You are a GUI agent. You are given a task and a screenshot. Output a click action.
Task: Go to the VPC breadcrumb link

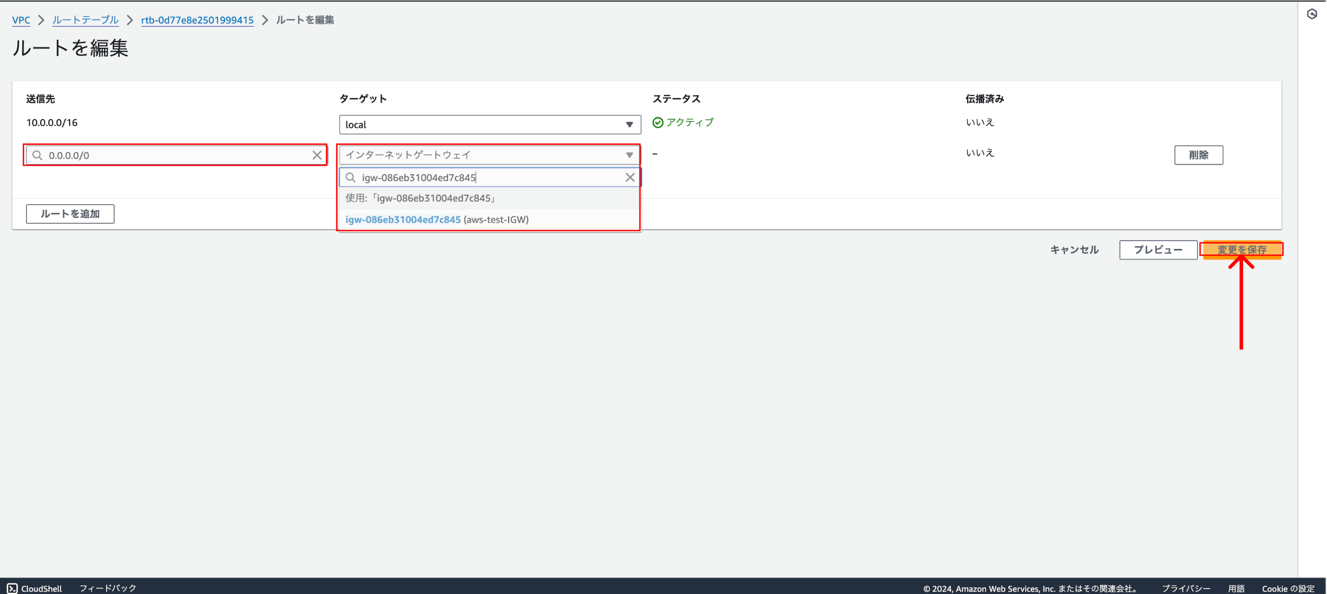(x=21, y=20)
